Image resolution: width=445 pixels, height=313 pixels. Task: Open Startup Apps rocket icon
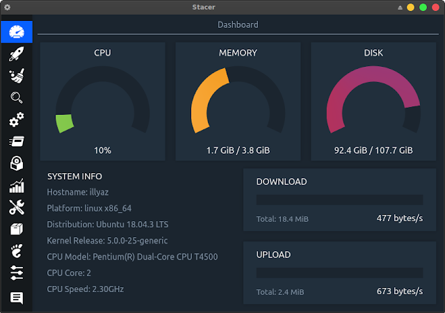click(x=17, y=54)
